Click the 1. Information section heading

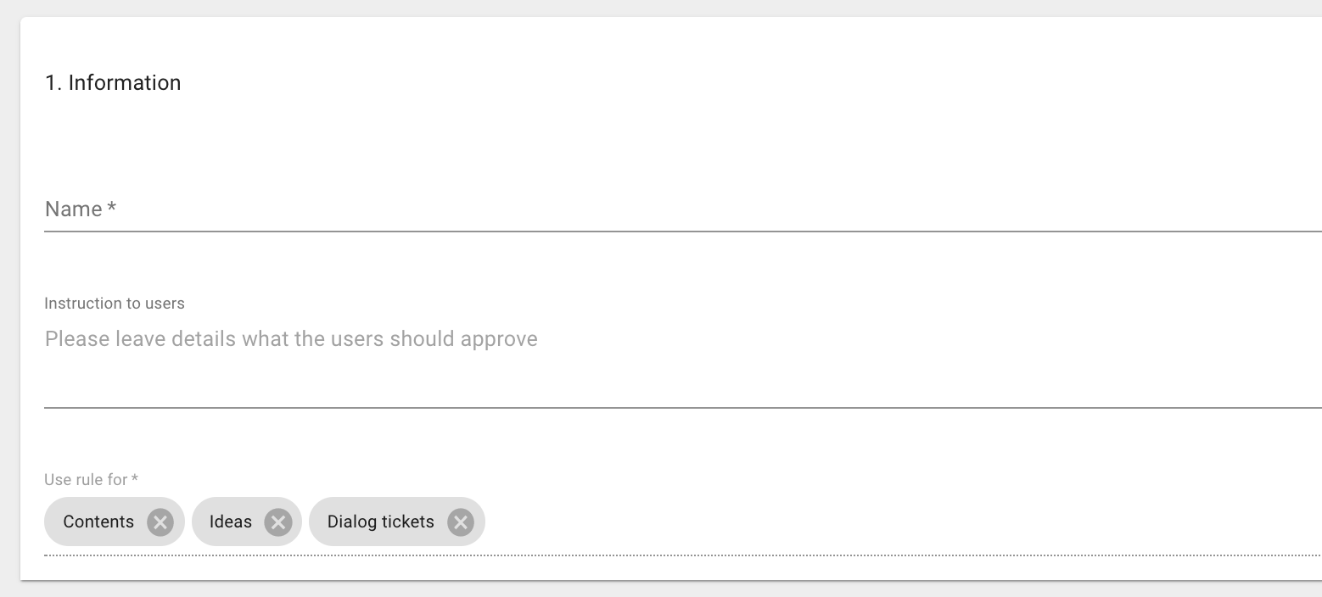click(113, 83)
